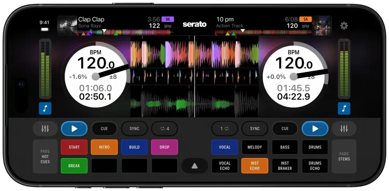Trigger the red START hot cue

(74, 147)
